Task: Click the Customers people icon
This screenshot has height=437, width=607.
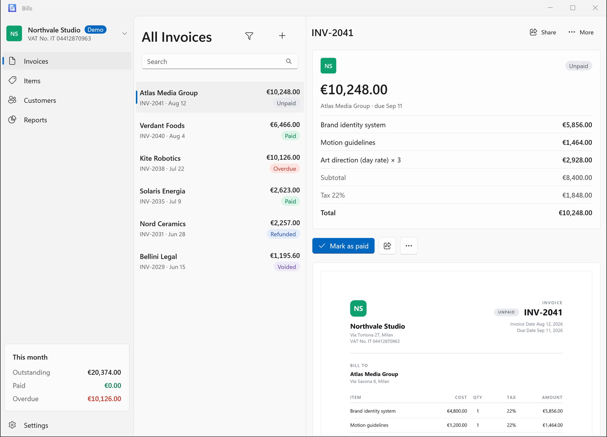Action: (x=13, y=100)
